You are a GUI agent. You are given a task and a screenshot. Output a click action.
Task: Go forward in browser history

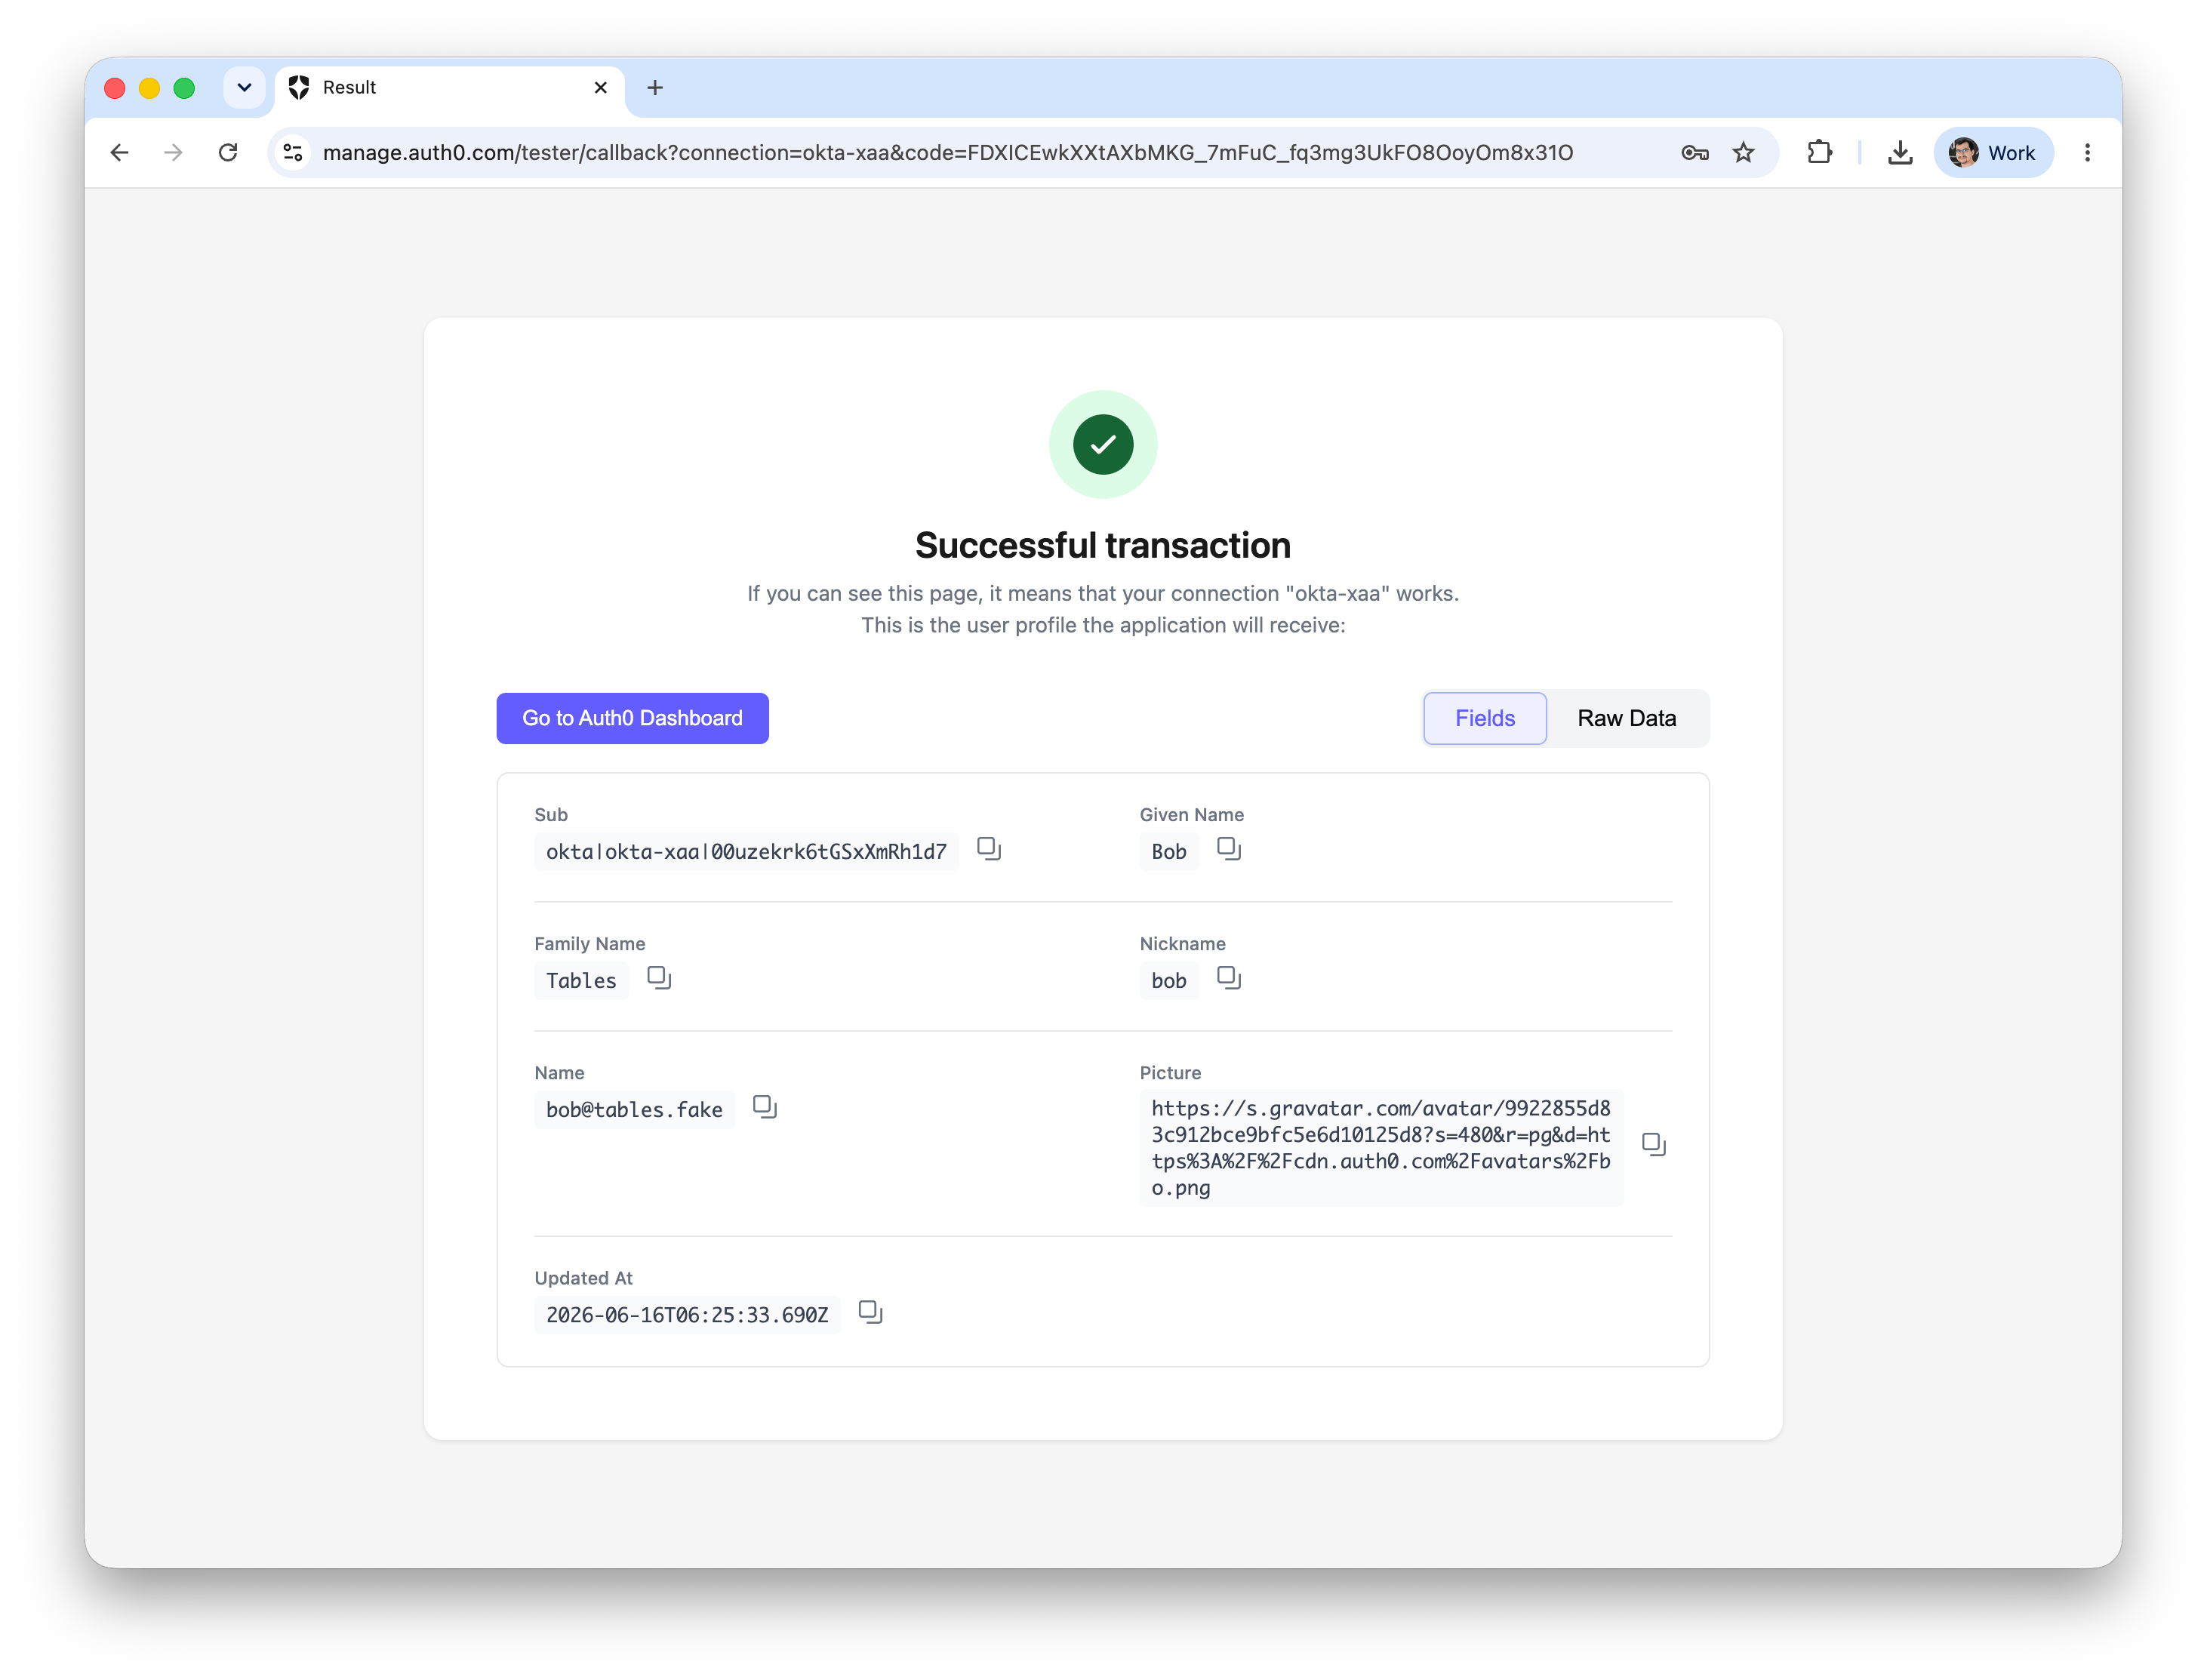click(174, 152)
